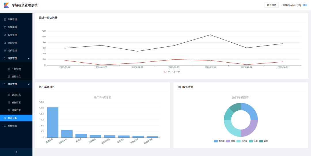Click the tallest bar for 普通车辆
The height and width of the screenshot is (156, 311).
[53, 123]
